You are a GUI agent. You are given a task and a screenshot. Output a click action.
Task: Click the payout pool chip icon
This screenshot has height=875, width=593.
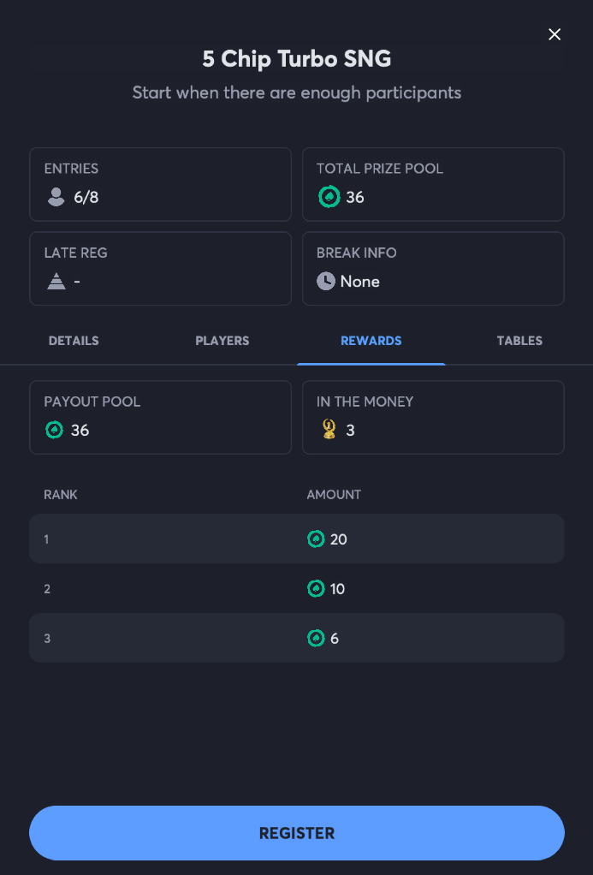click(x=55, y=430)
